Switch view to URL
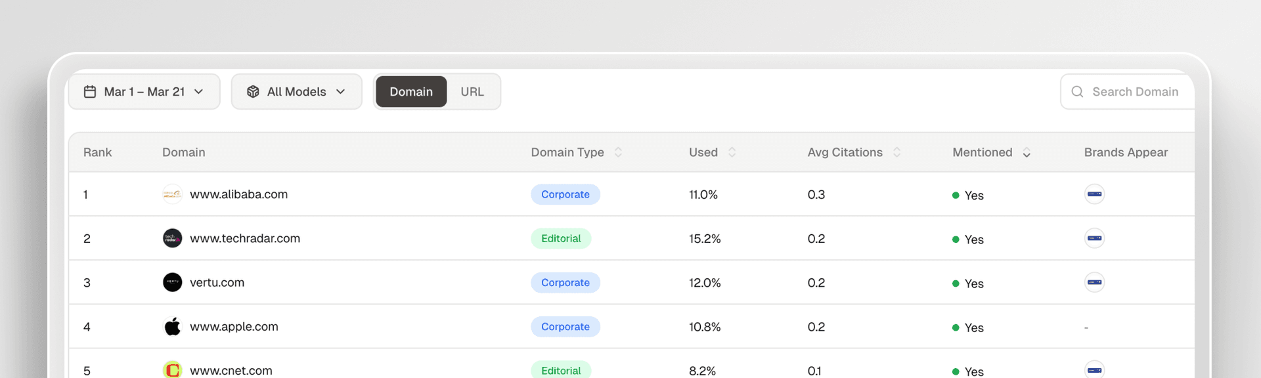The height and width of the screenshot is (378, 1261). (x=472, y=92)
